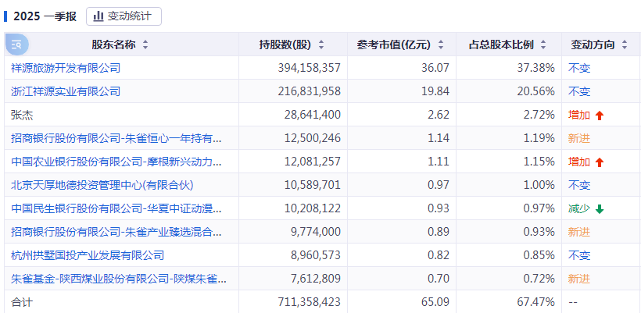641x313 pixels.
Task: Click market value 0.70
Action: (439, 279)
